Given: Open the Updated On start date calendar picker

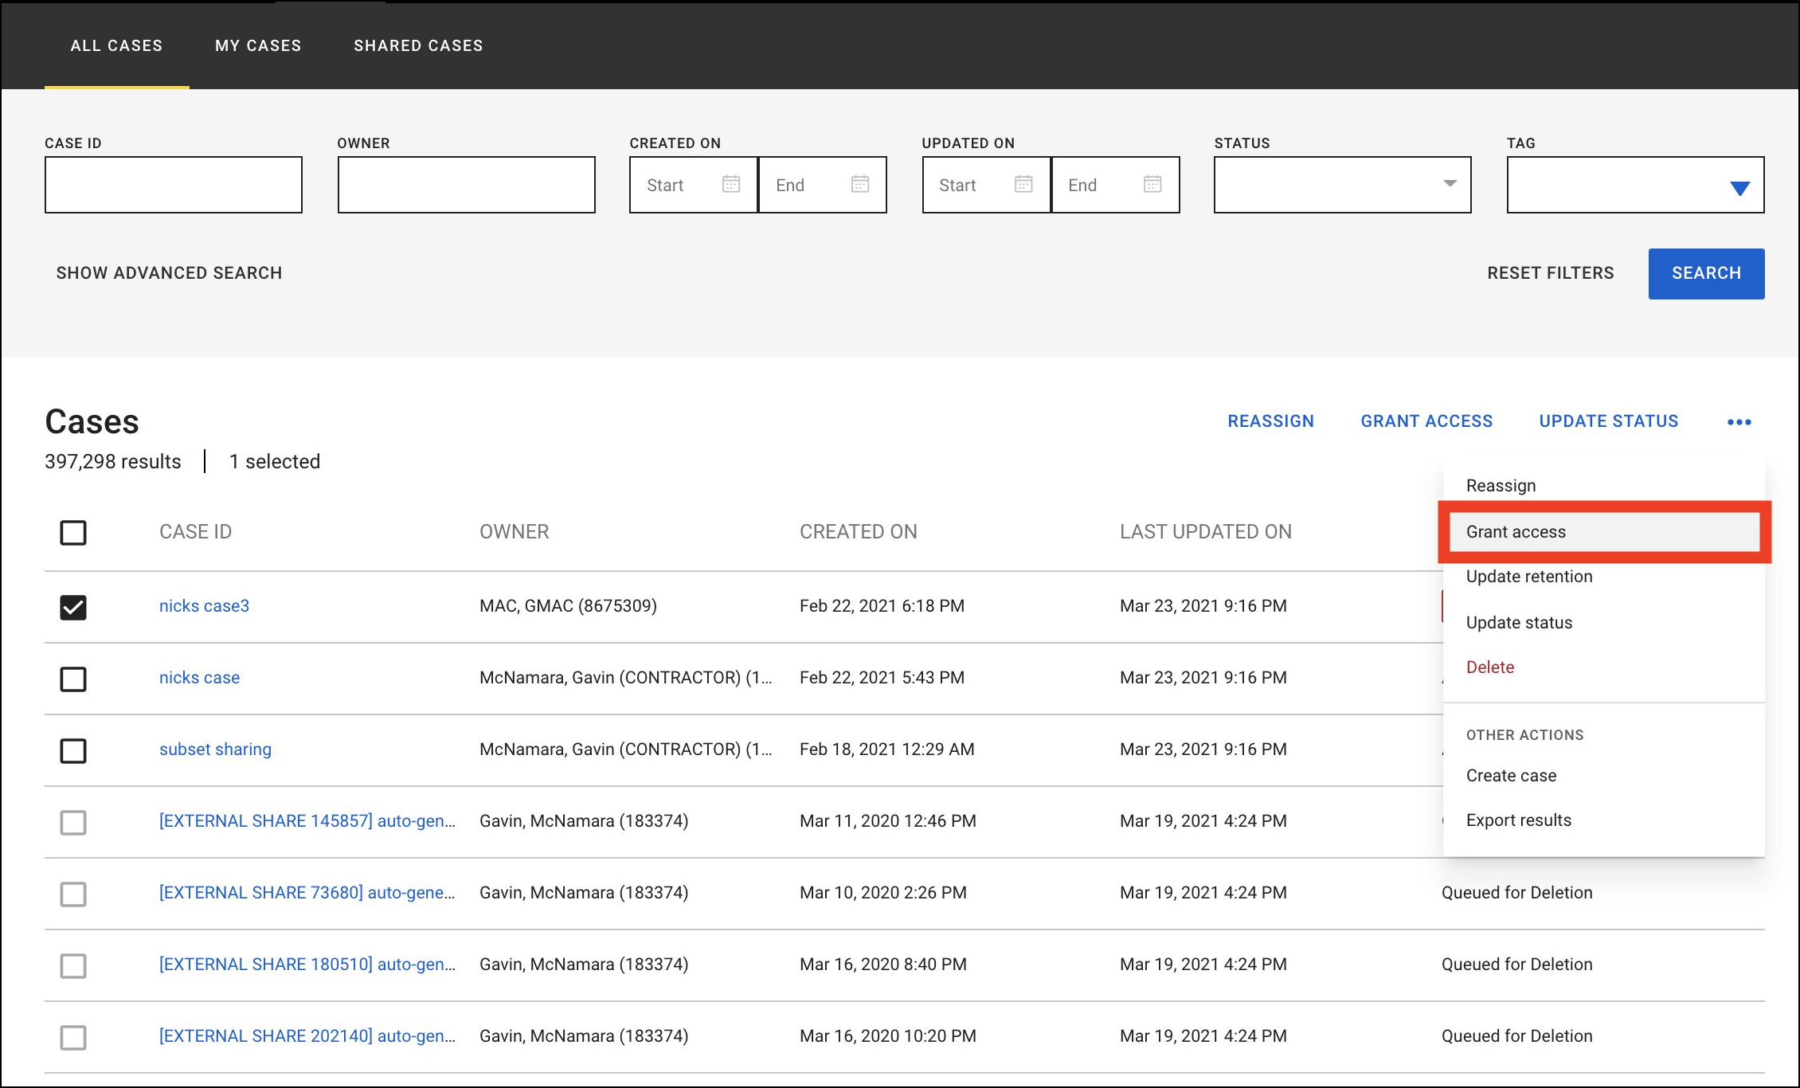Looking at the screenshot, I should (x=1024, y=184).
